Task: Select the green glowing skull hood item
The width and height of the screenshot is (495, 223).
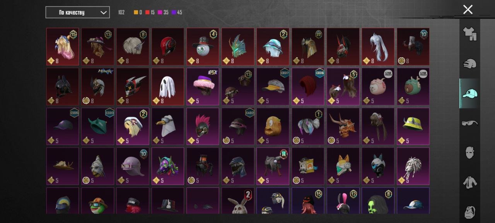Action: 378,201
